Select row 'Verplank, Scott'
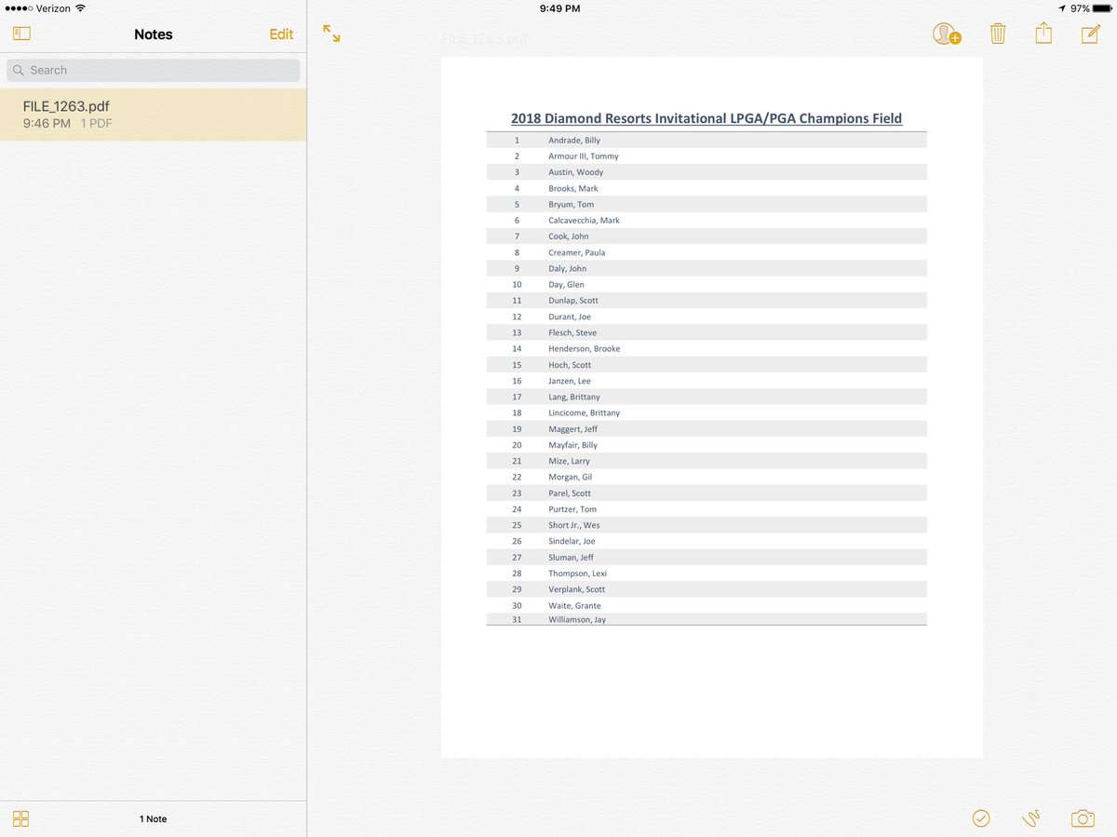 click(x=707, y=589)
